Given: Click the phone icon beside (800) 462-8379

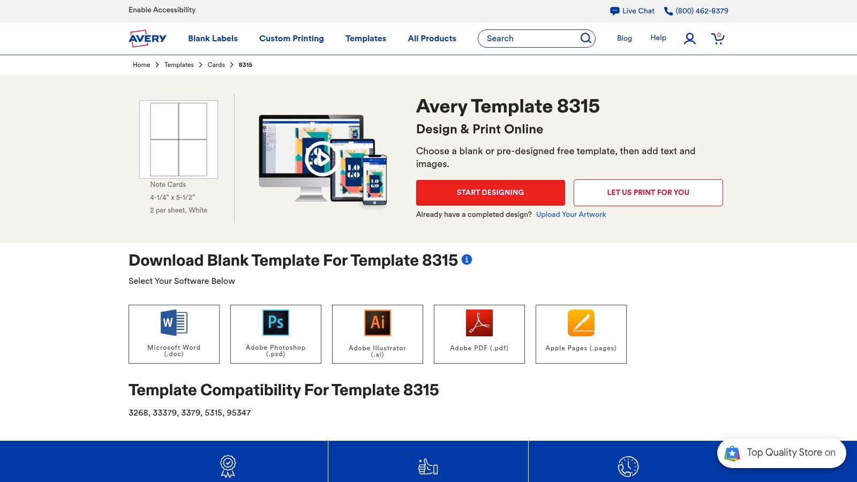Looking at the screenshot, I should tap(668, 11).
